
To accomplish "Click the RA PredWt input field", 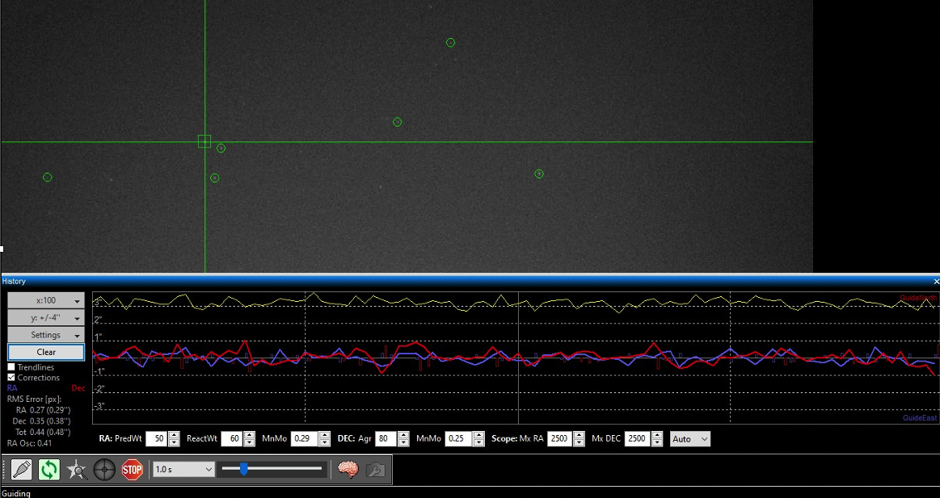I will click(156, 439).
